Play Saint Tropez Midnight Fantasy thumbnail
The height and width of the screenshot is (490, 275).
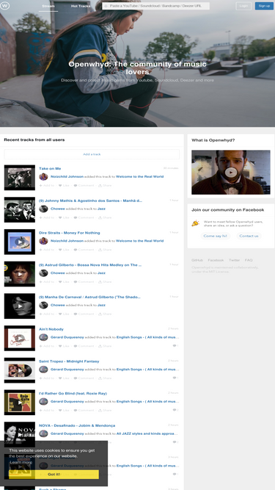tap(20, 370)
